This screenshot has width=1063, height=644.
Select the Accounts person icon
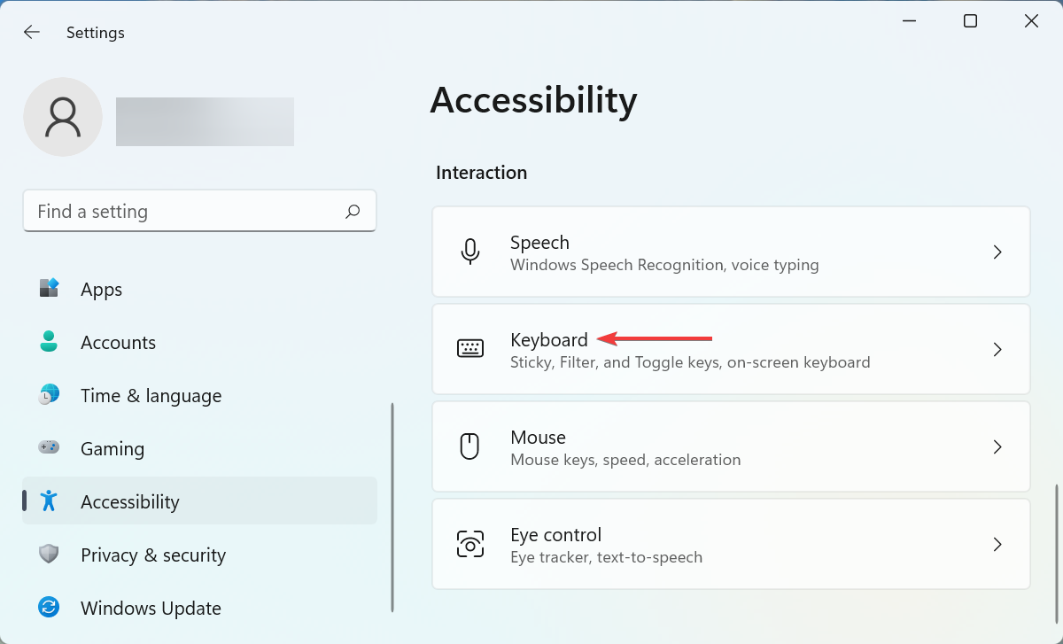[x=49, y=342]
